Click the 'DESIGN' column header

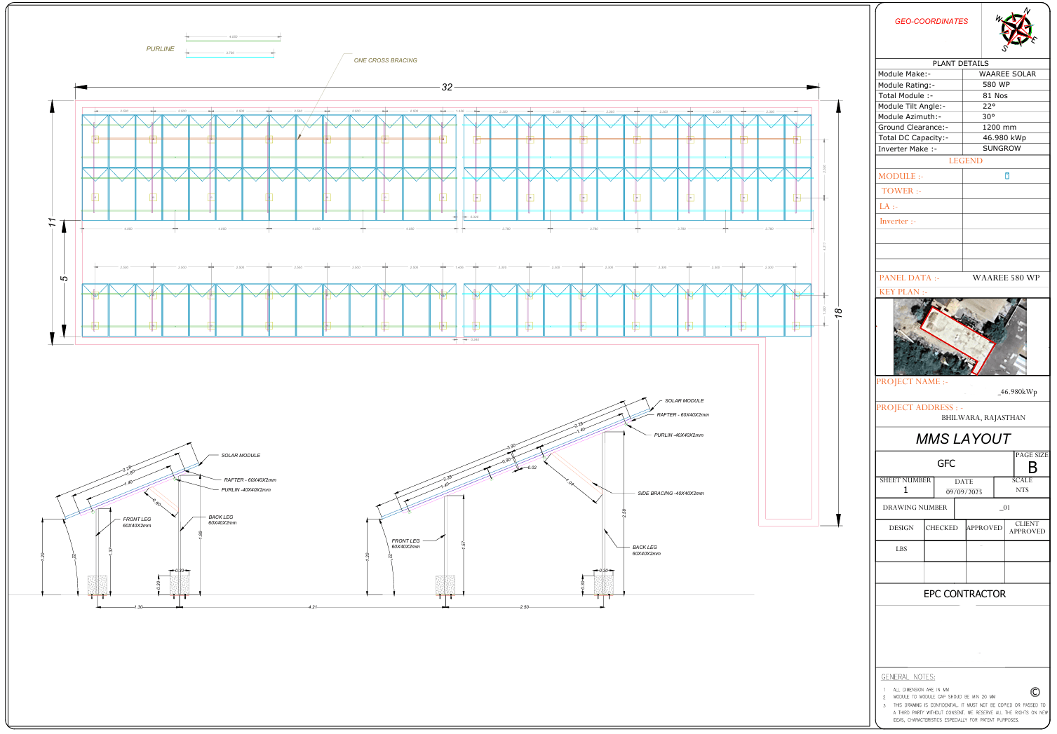pyautogui.click(x=901, y=528)
